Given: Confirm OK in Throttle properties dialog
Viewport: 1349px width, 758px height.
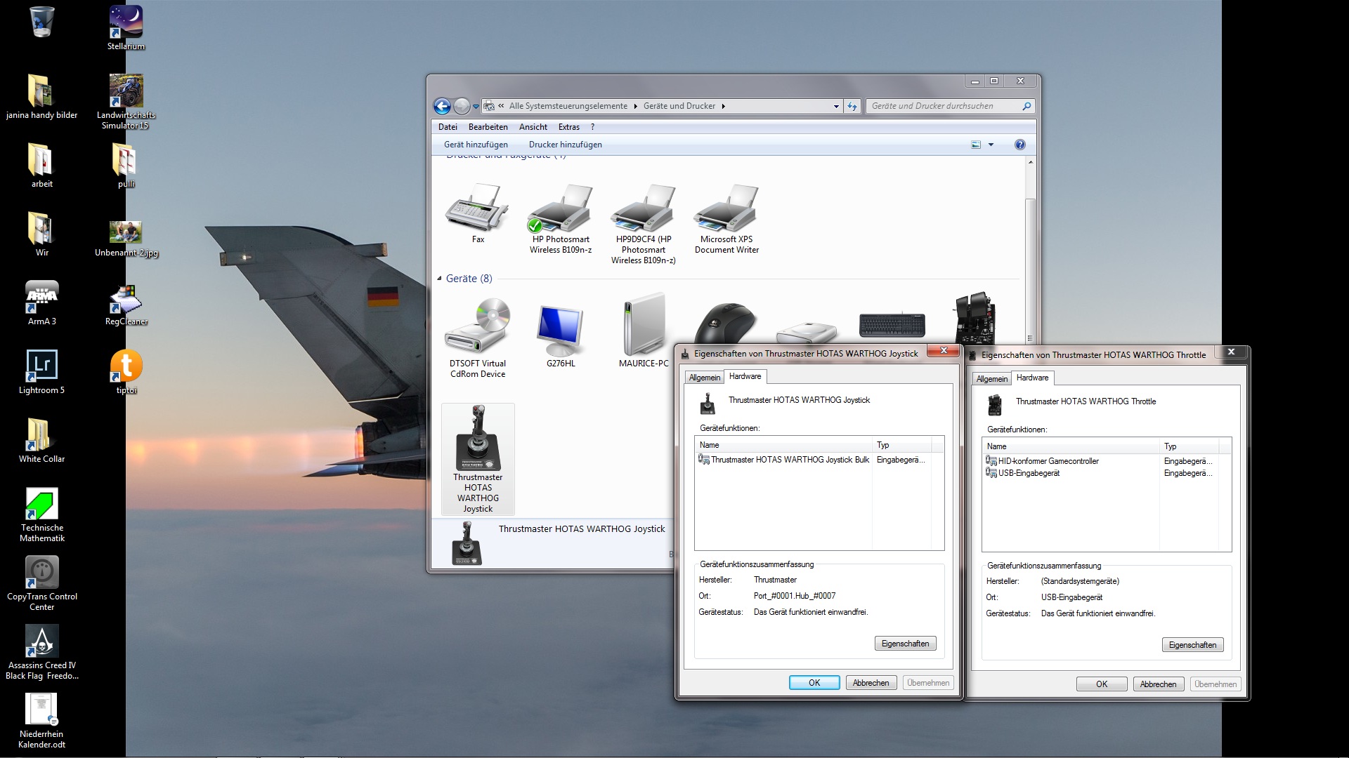Looking at the screenshot, I should pyautogui.click(x=1102, y=684).
